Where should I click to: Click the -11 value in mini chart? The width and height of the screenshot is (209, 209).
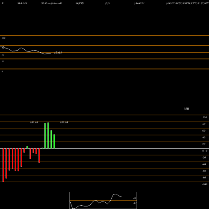[135, 203]
